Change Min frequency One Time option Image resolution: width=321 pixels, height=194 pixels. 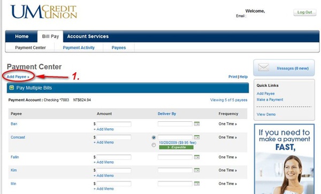coord(227,184)
